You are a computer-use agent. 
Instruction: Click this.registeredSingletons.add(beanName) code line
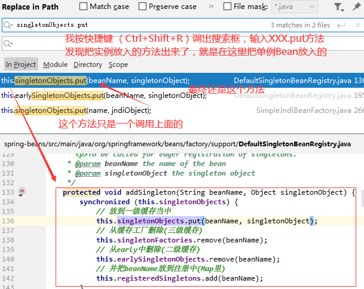(180, 278)
